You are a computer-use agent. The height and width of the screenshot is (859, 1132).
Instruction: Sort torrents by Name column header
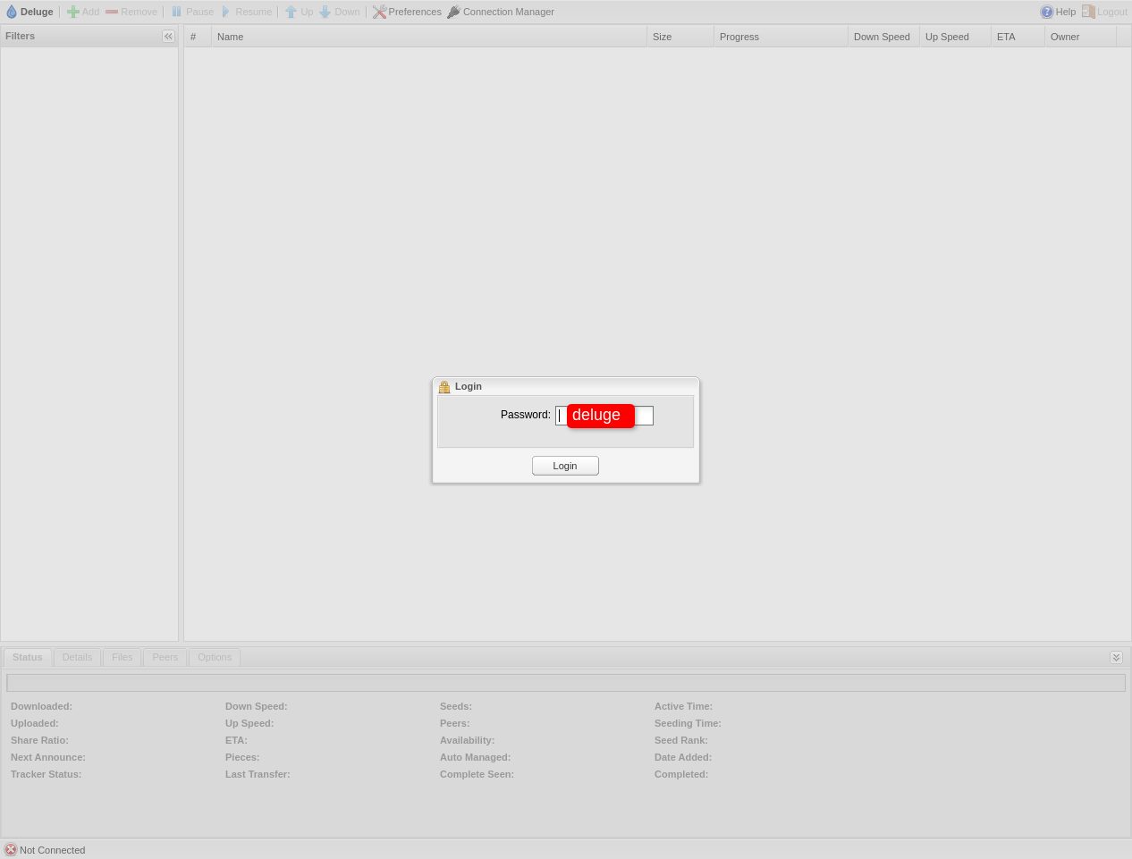(428, 37)
